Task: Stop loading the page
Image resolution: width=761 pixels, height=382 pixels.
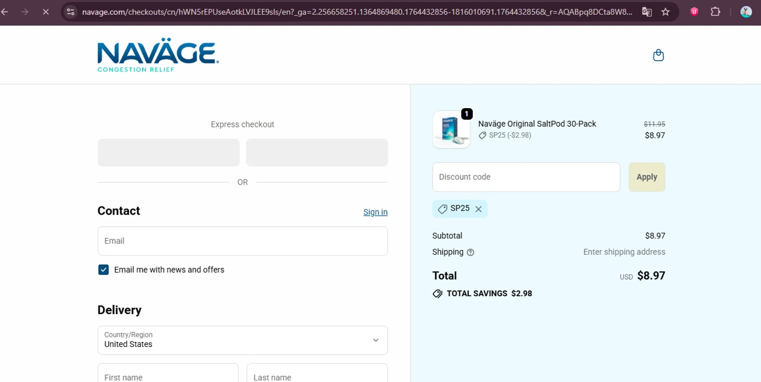Action: tap(46, 12)
